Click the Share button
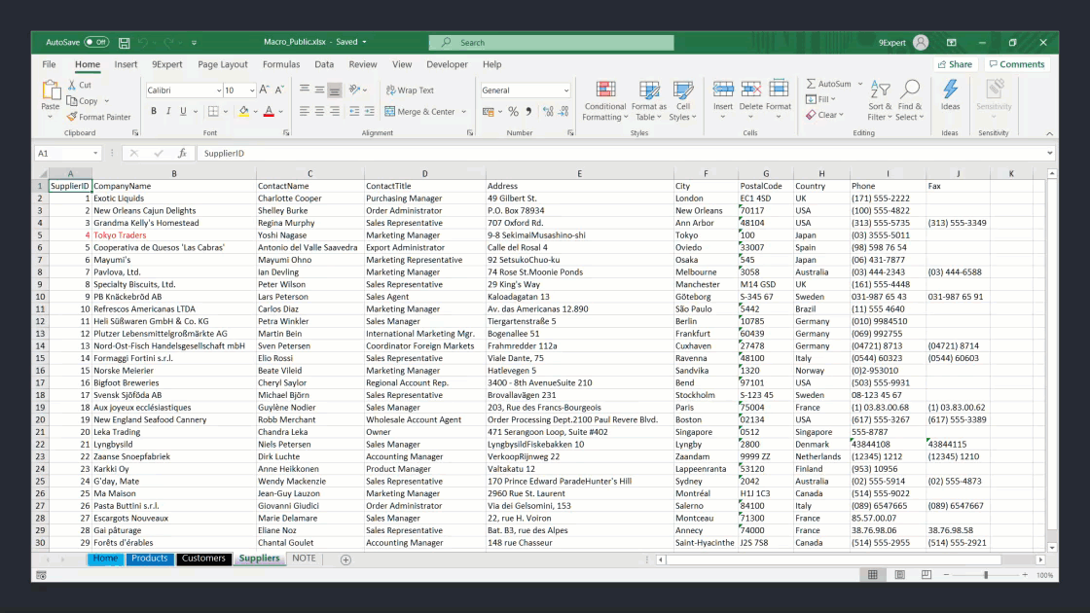Screen dimensions: 1090x613 pyautogui.click(x=954, y=63)
